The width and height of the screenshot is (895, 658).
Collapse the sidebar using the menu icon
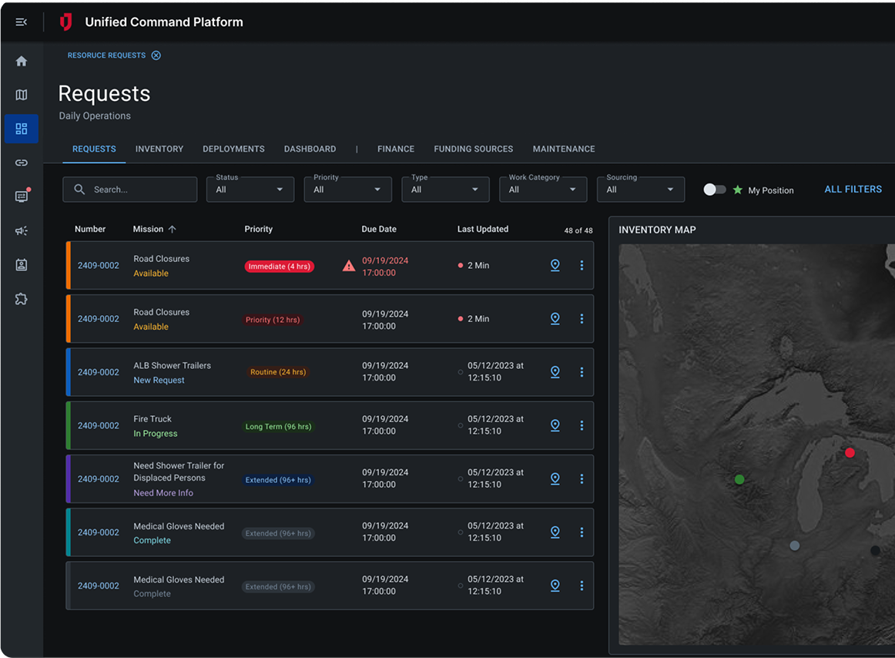pos(22,22)
